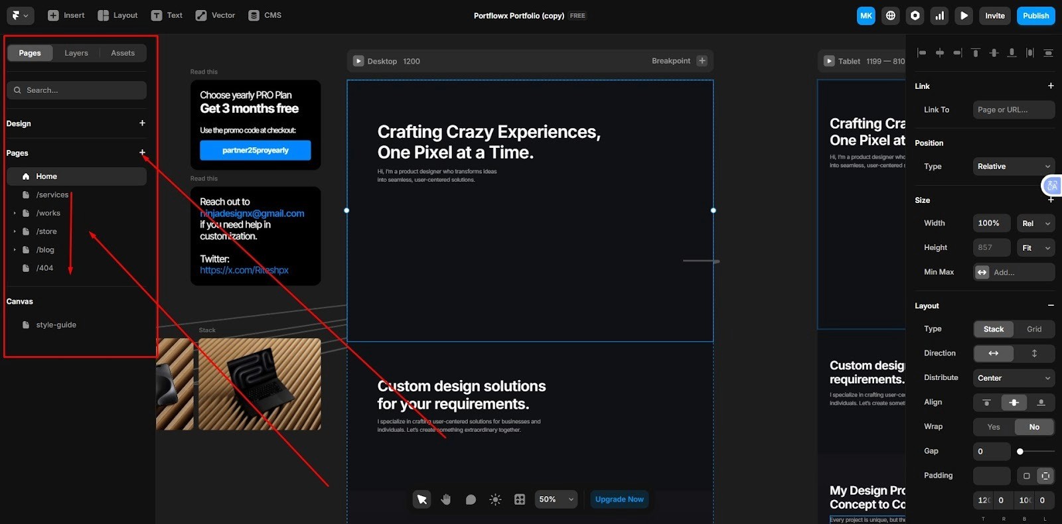Expand the /works page group
The image size is (1062, 524).
click(x=15, y=214)
